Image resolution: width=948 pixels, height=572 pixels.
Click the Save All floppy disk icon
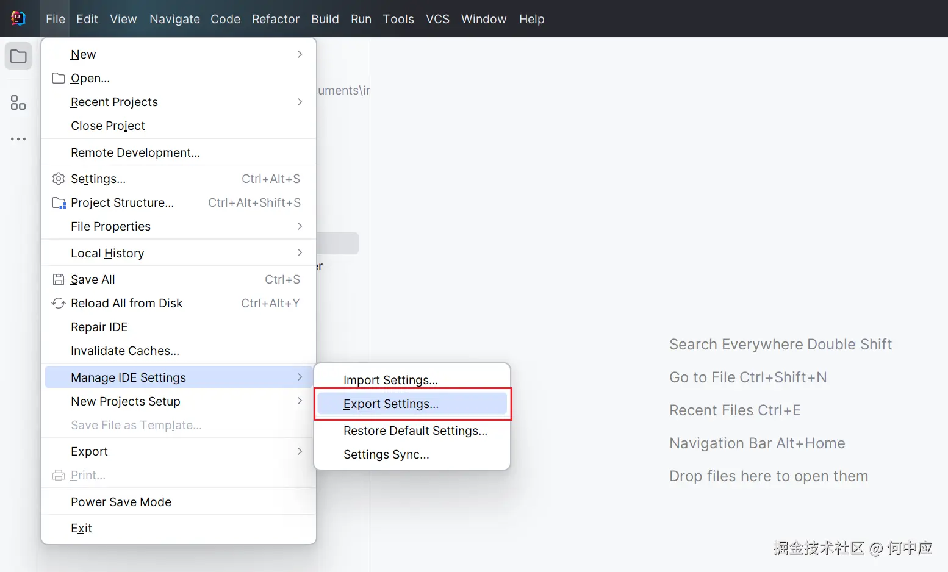pyautogui.click(x=59, y=279)
